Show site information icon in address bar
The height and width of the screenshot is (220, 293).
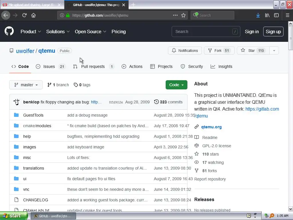[62, 15]
